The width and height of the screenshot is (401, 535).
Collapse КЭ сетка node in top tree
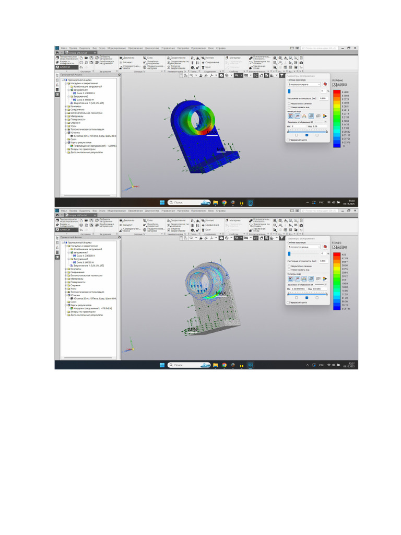point(65,133)
